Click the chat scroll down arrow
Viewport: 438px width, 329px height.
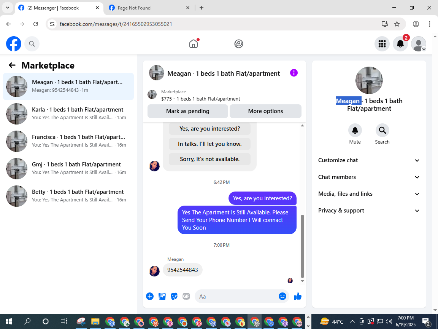(x=302, y=281)
